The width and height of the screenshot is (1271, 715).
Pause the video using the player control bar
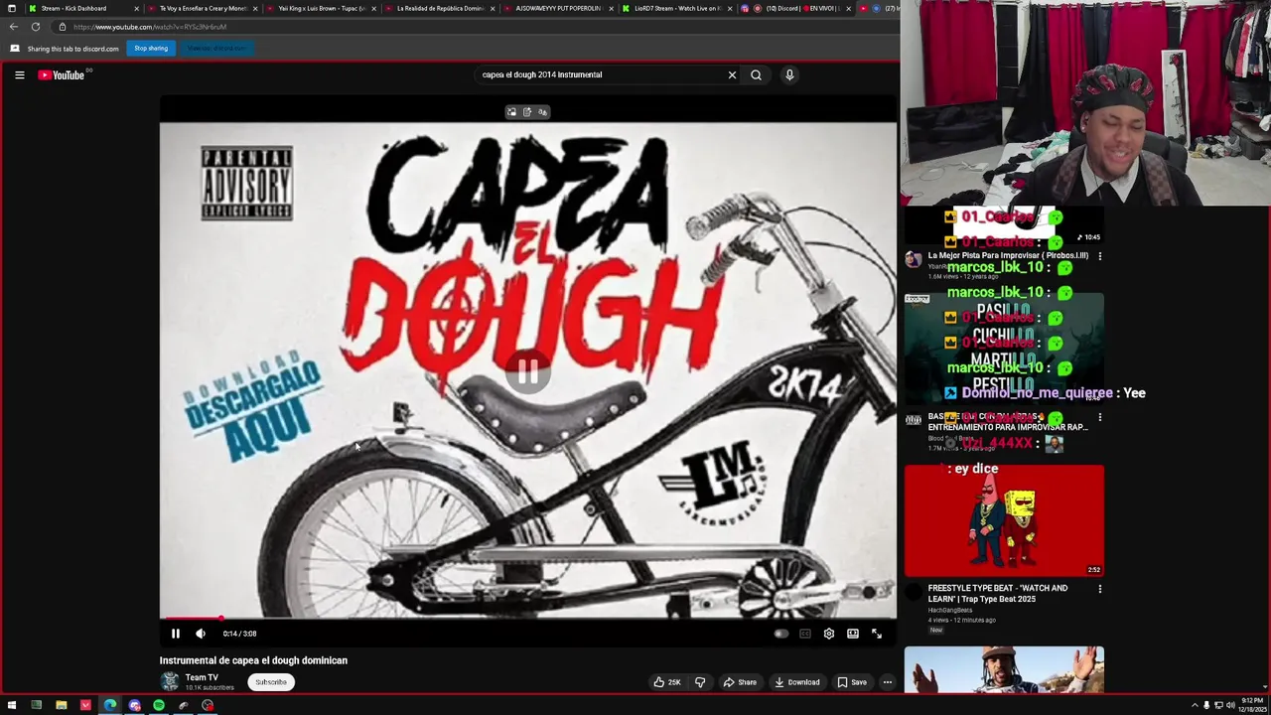point(176,634)
